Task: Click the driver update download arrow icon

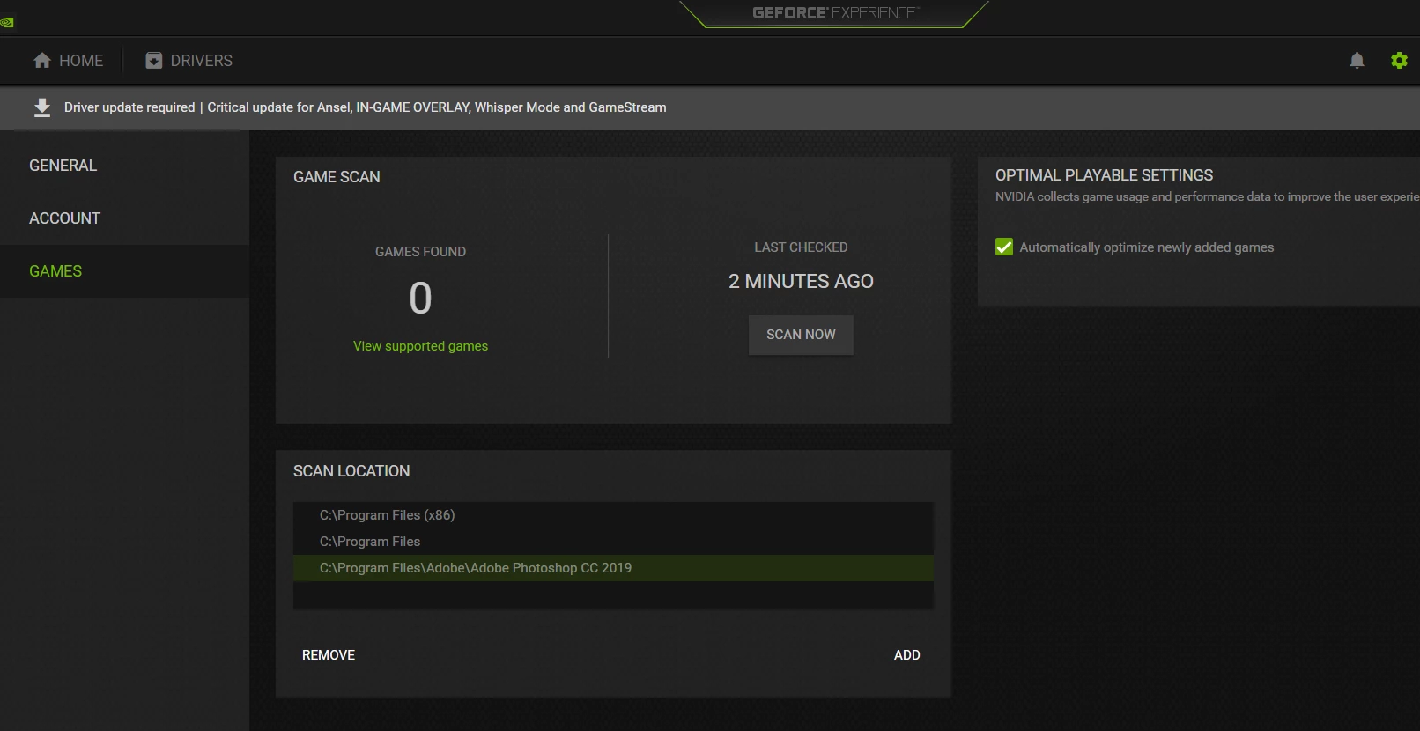Action: 41,107
